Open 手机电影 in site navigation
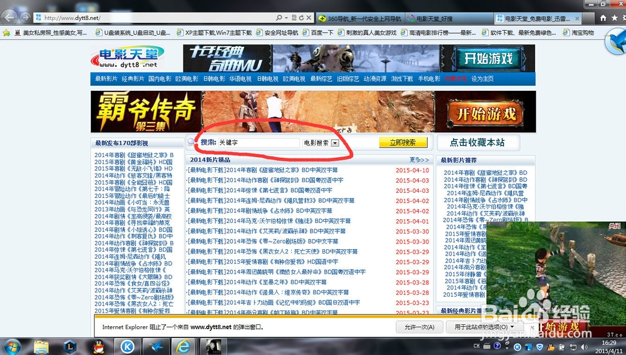 coord(429,79)
